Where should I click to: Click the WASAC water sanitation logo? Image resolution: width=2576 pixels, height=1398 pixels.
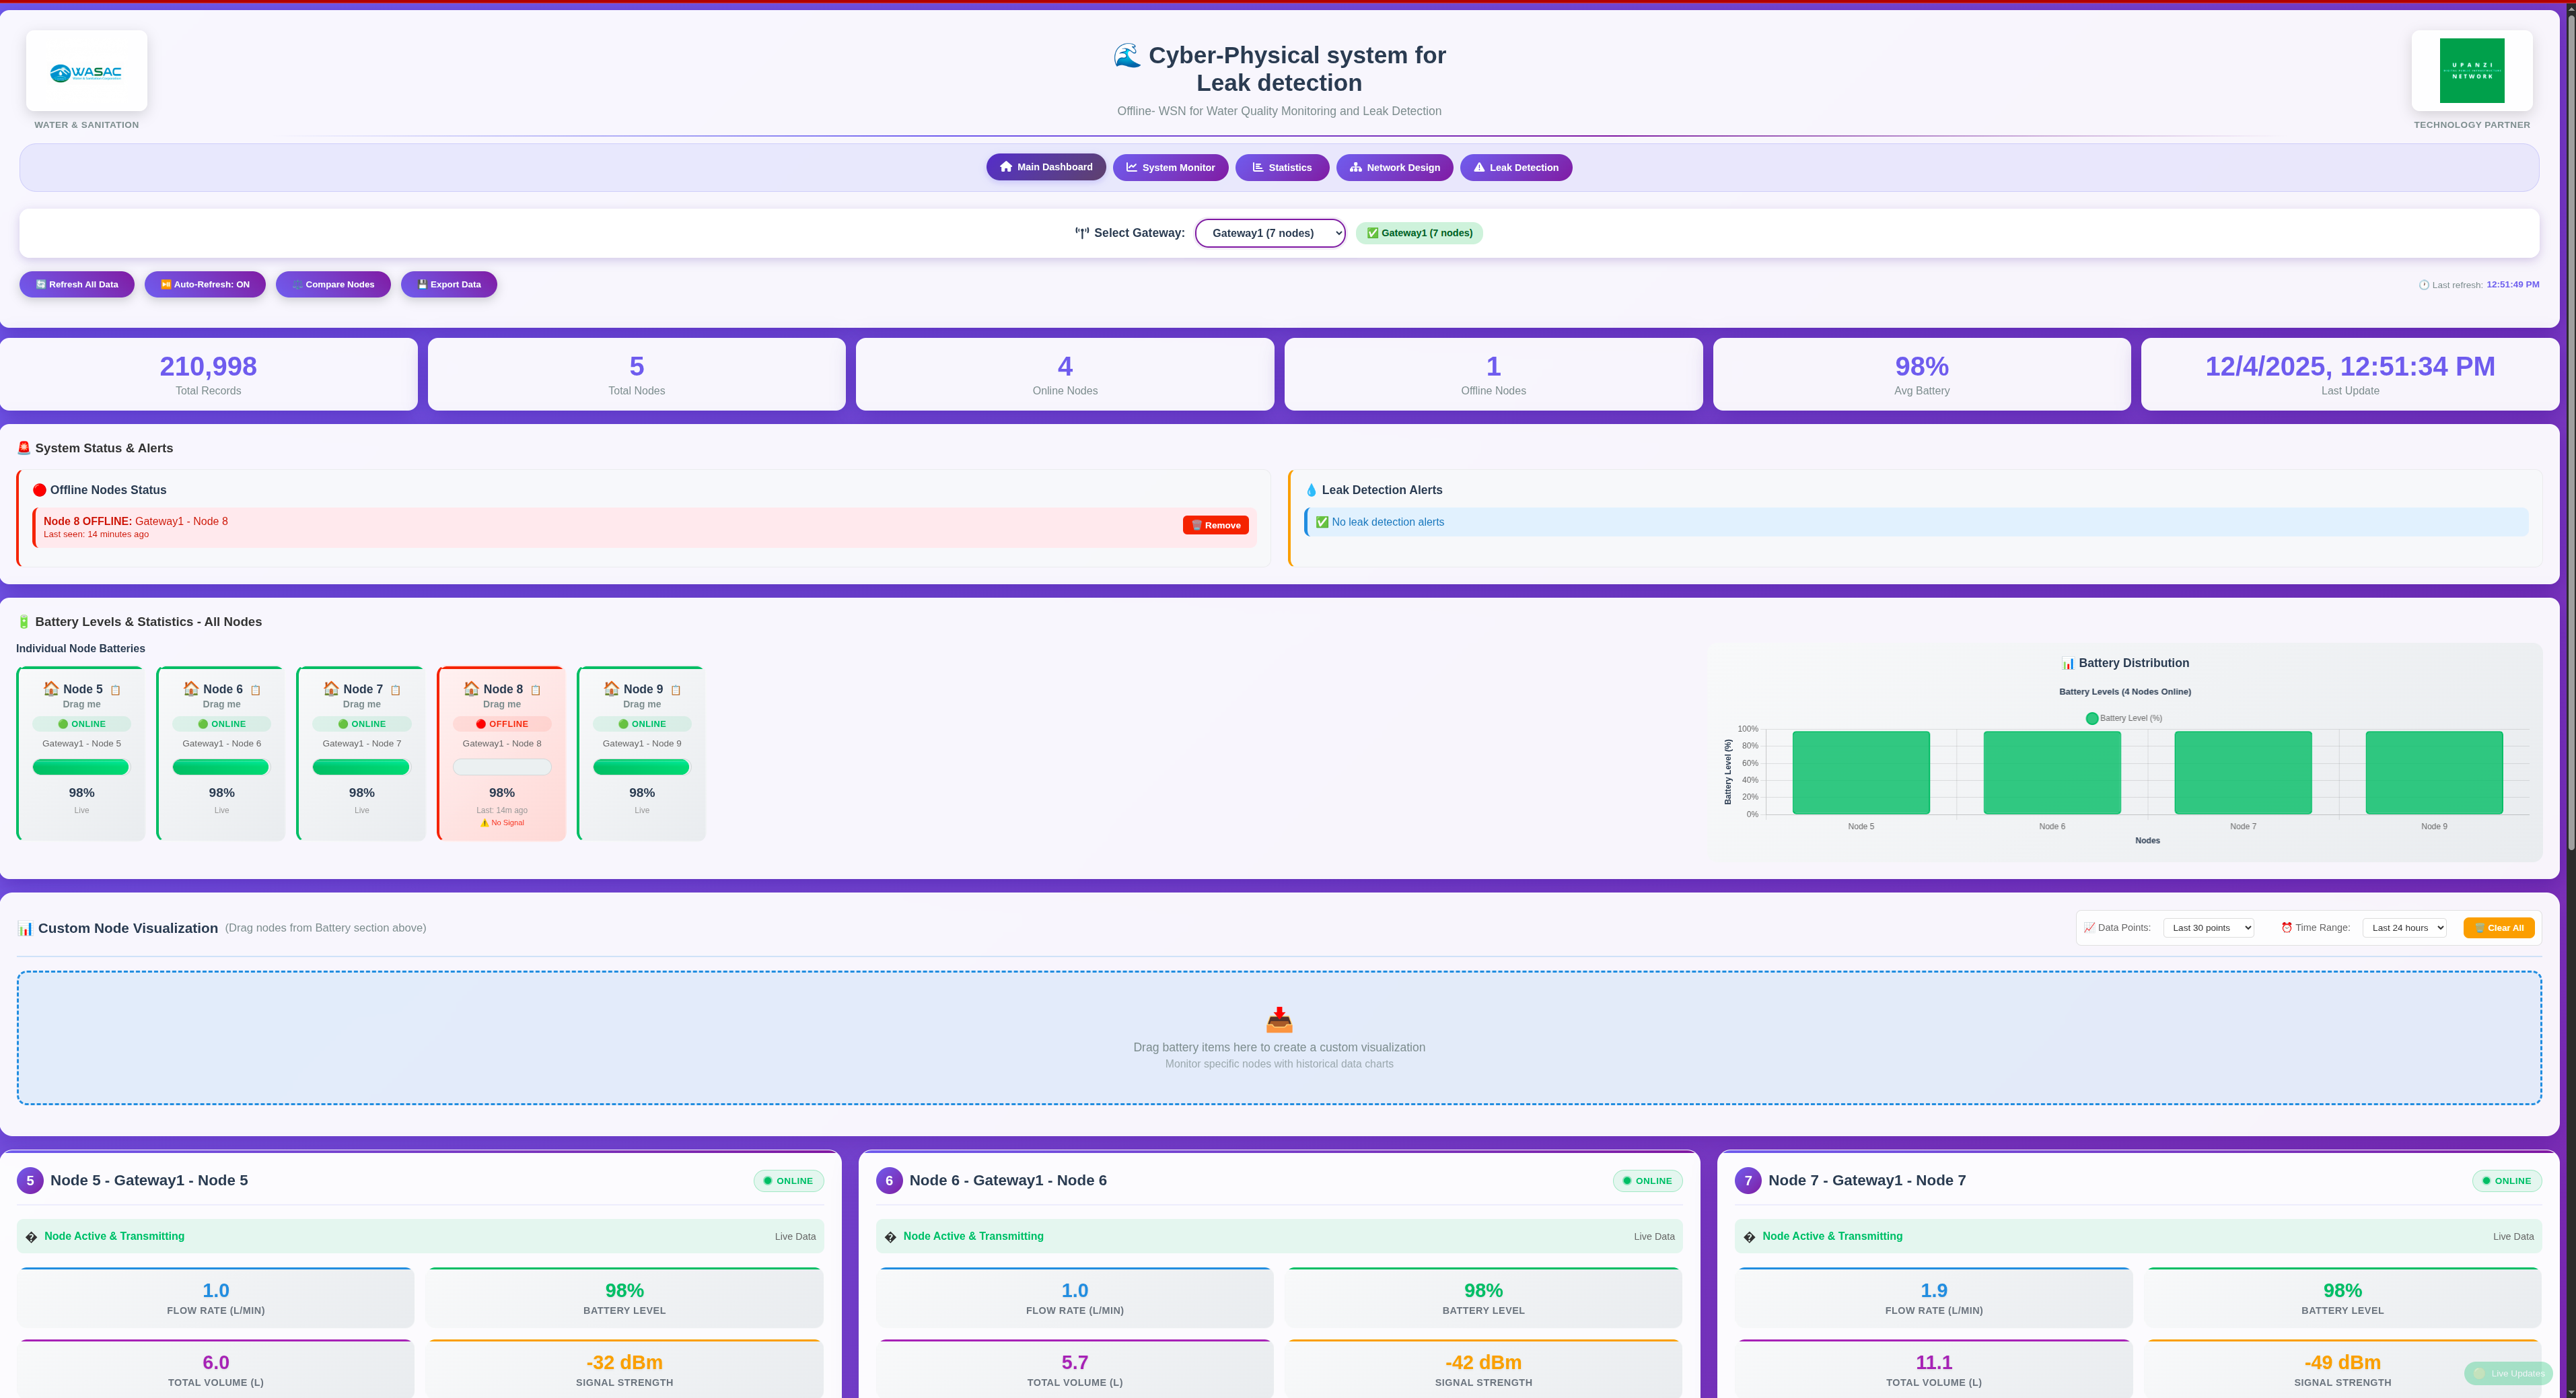[x=86, y=70]
